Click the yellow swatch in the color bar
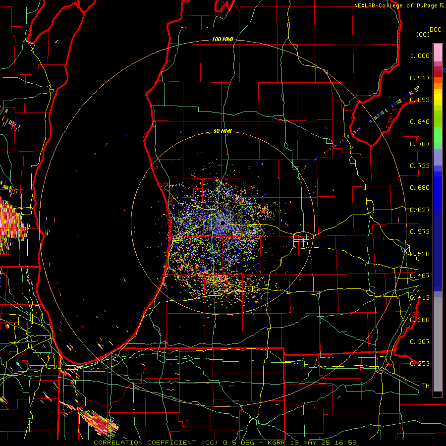Viewport: 446px width, 446px height. [438, 98]
